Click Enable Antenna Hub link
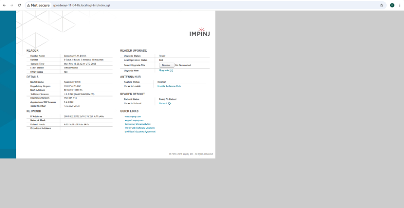 (x=169, y=86)
